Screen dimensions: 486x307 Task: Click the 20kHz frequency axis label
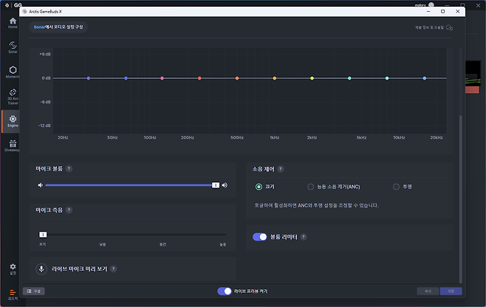[437, 137]
